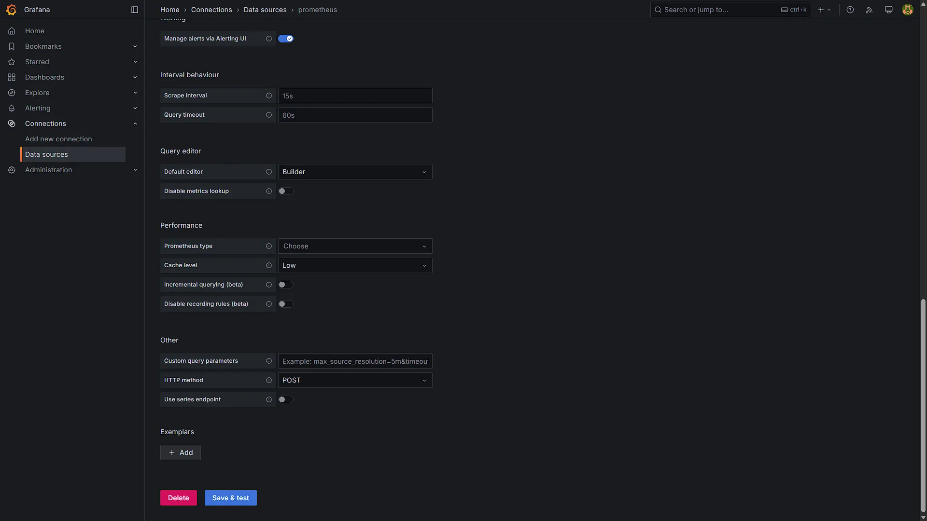This screenshot has height=521, width=927.
Task: Turn off Manage alerts via Alerting UI
Action: click(286, 39)
